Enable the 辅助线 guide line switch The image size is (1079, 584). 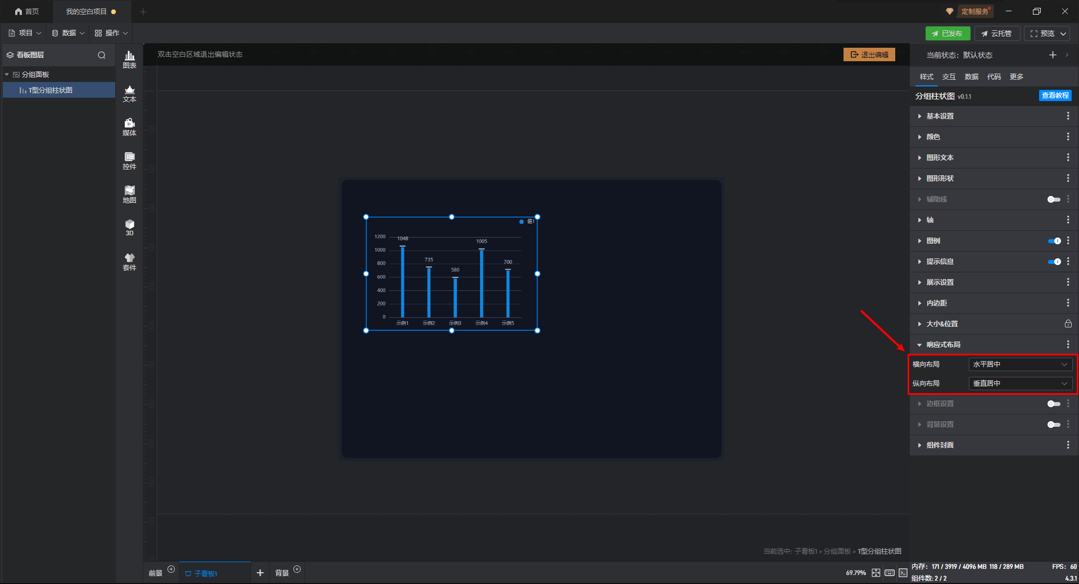coord(1054,199)
